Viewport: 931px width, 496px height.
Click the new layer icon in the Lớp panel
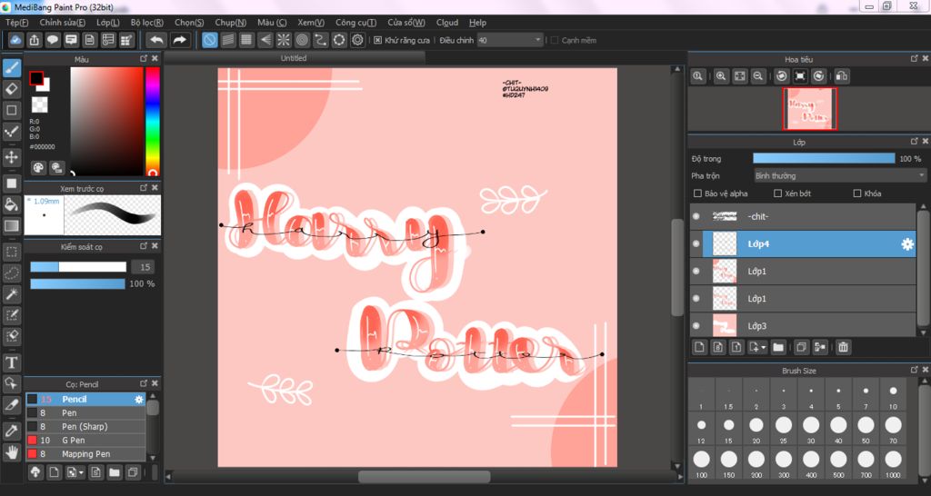pos(699,347)
